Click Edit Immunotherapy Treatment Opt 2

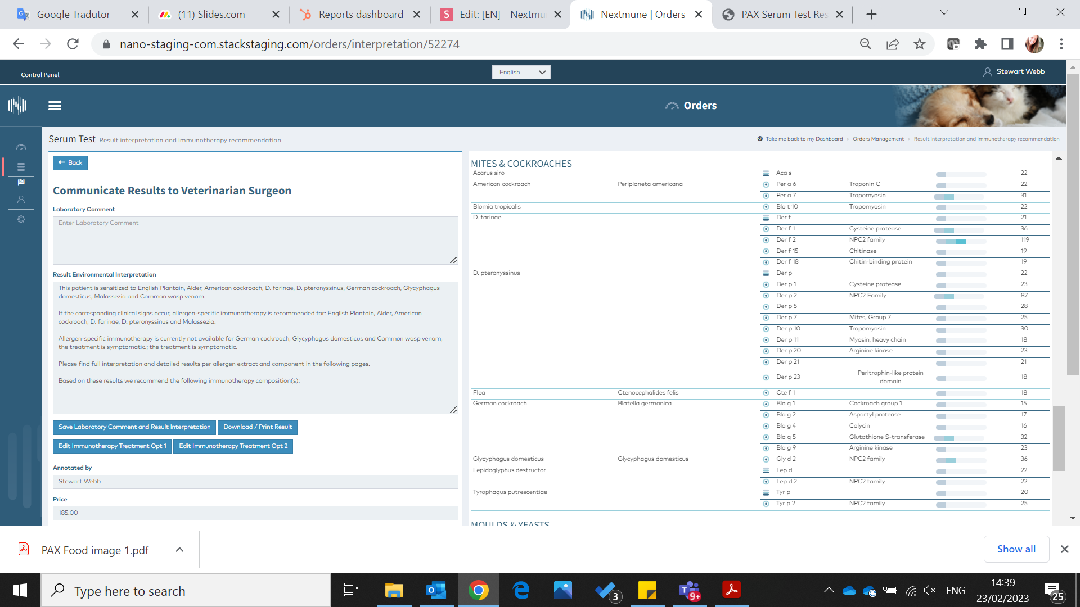click(x=233, y=446)
